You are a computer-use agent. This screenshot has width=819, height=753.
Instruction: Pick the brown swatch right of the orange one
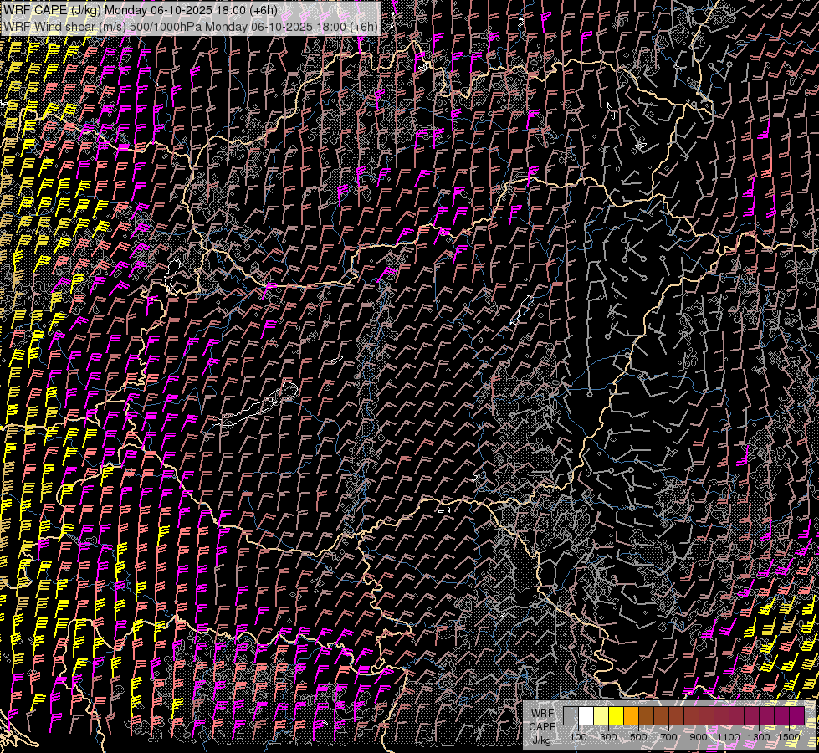(646, 716)
